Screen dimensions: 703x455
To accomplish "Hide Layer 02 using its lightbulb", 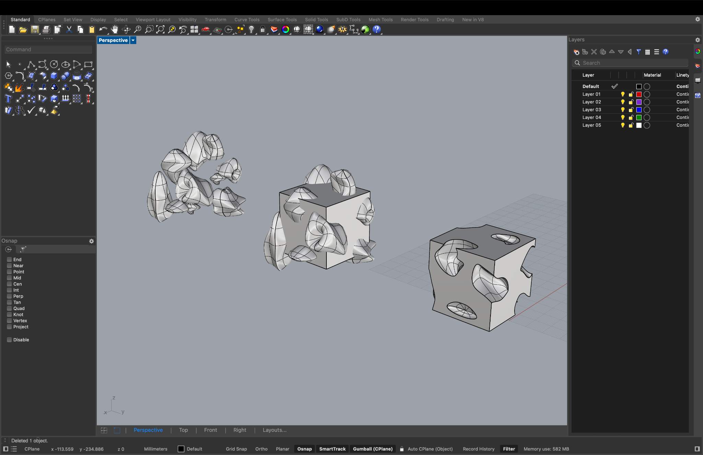I will click(x=622, y=102).
